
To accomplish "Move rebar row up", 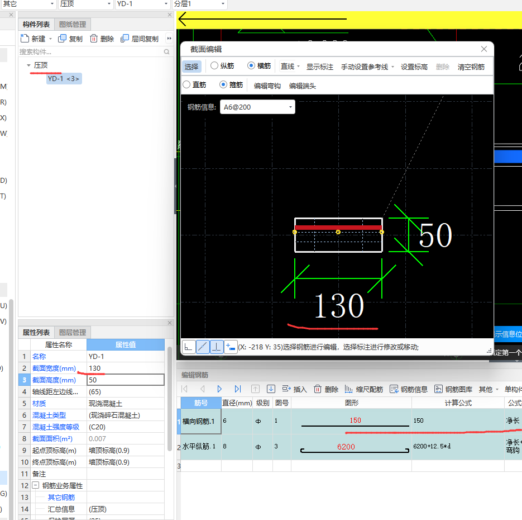I will [255, 389].
